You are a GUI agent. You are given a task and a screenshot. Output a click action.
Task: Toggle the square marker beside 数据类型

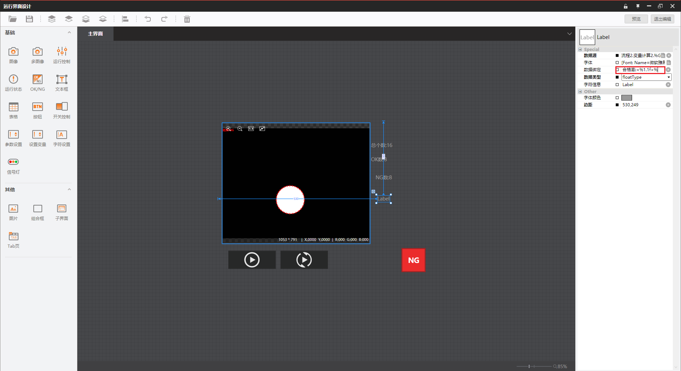(617, 77)
